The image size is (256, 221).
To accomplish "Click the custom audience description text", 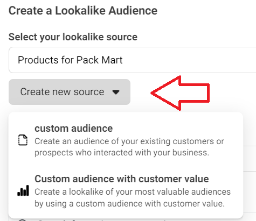I will pos(129,147).
